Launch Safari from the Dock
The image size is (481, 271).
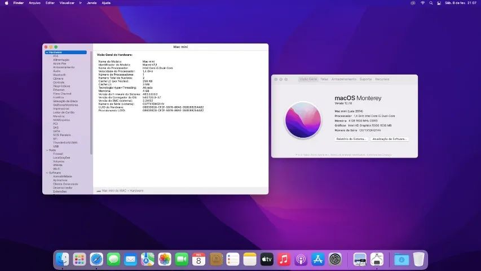(96, 260)
